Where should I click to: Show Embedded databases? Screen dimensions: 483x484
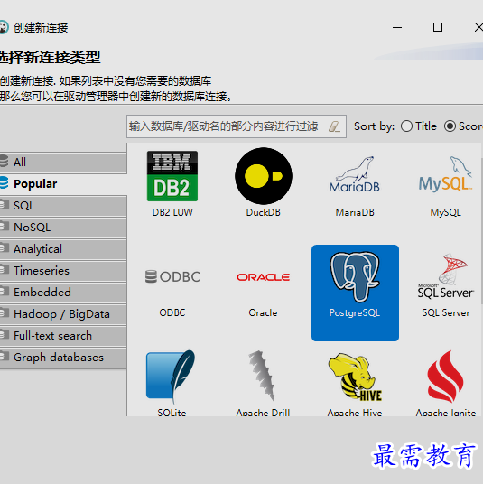click(63, 293)
